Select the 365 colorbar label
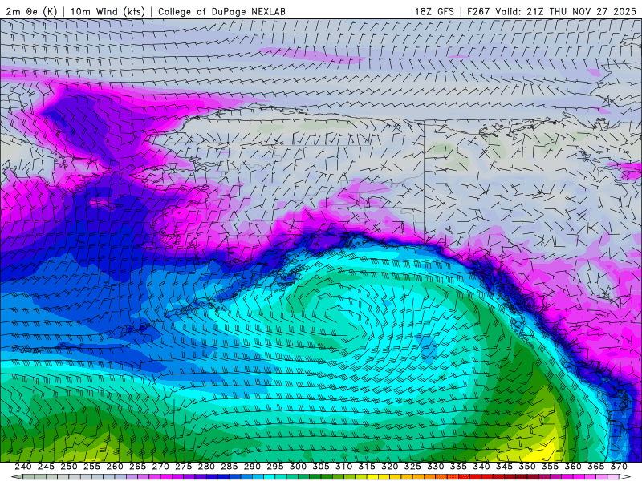 596,467
